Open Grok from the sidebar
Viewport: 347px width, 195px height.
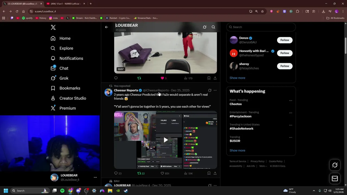[x=60, y=78]
